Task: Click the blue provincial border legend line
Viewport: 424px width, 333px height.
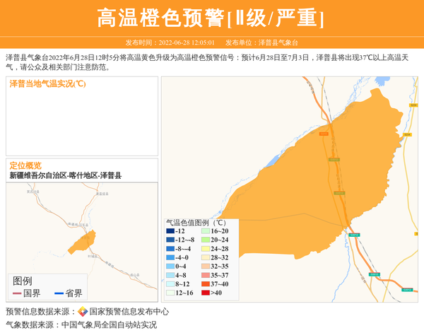Action: (58, 293)
